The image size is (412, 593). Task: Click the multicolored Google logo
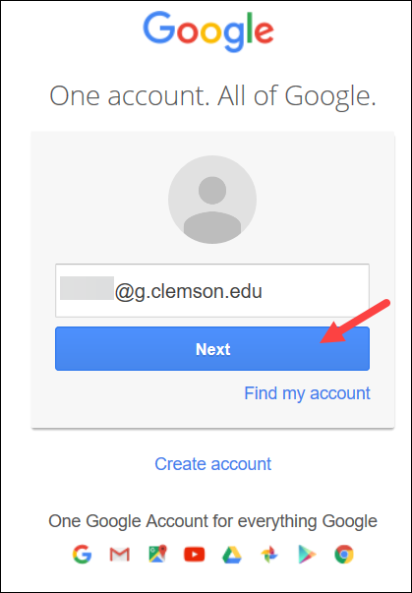[208, 31]
